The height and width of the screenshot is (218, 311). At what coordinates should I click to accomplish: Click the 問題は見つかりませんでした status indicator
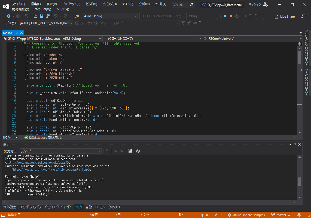(x=43, y=137)
